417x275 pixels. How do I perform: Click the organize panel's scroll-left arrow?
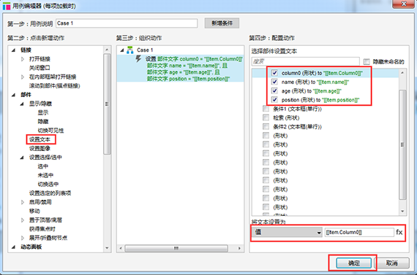121,248
